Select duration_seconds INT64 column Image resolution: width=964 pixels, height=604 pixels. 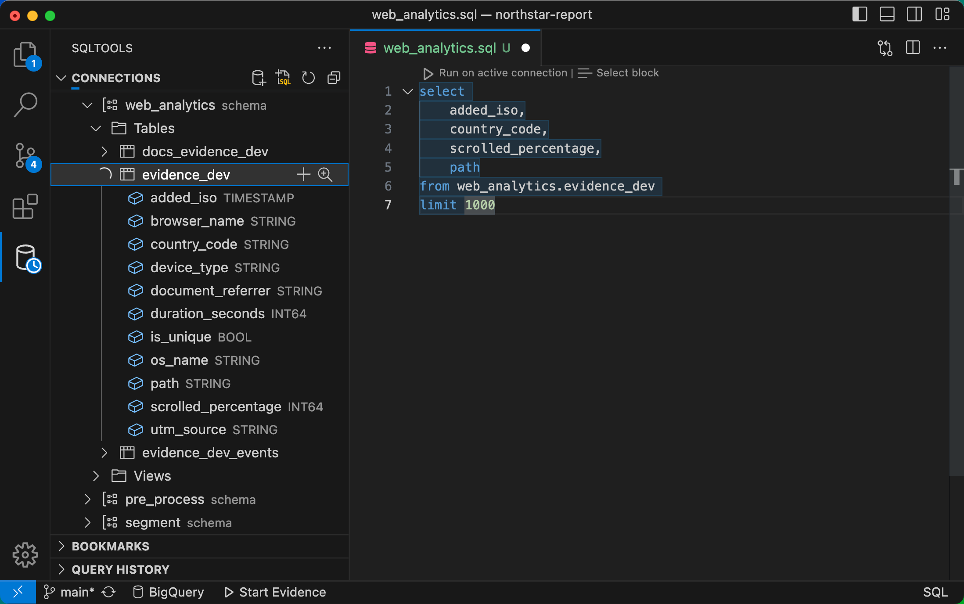click(199, 314)
